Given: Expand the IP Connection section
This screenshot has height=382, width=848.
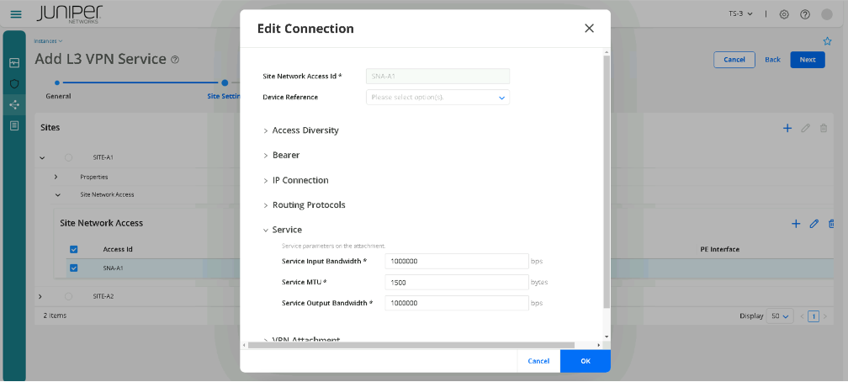Looking at the screenshot, I should coord(296,180).
